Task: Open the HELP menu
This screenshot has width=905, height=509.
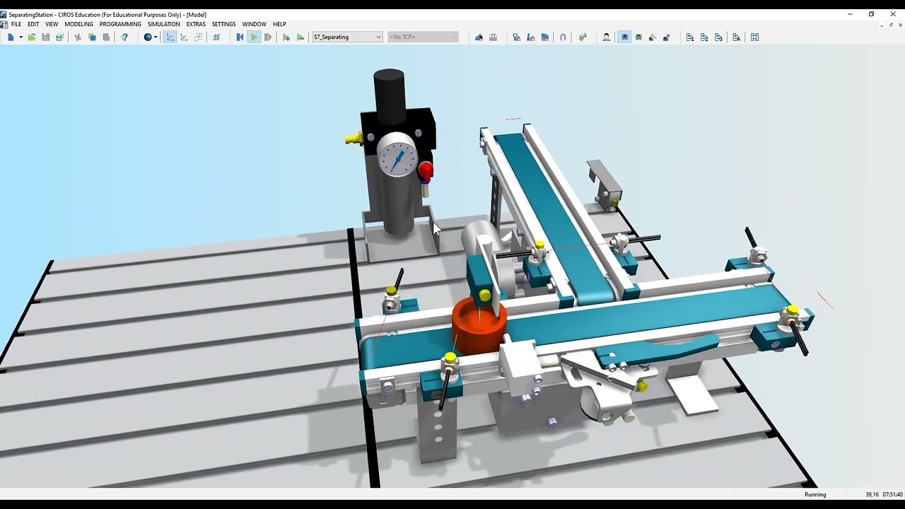Action: click(279, 24)
